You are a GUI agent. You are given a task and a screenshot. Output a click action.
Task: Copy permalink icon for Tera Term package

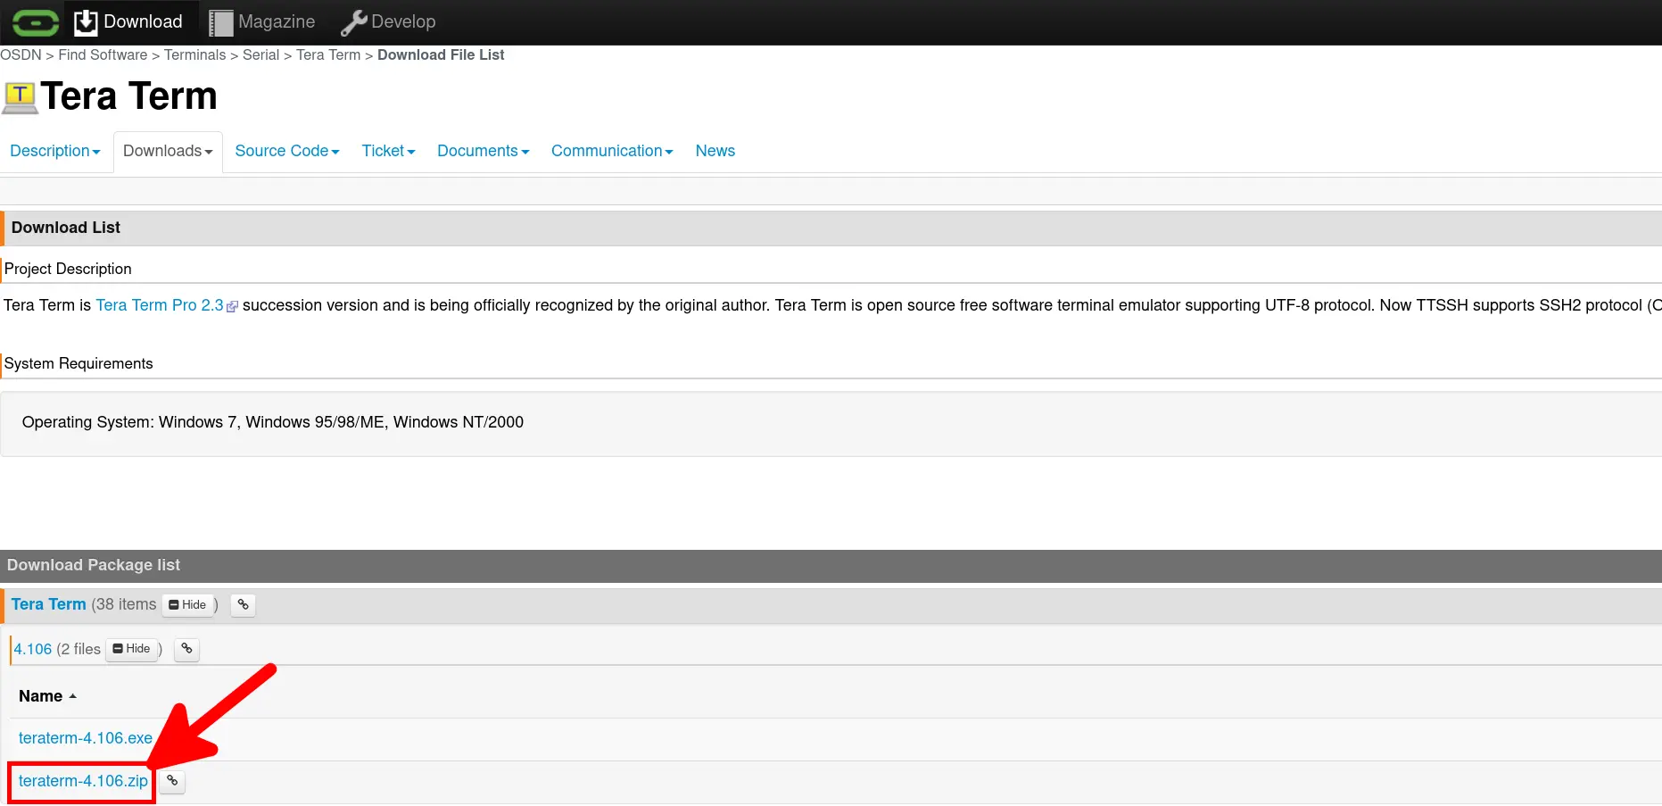coord(243,605)
